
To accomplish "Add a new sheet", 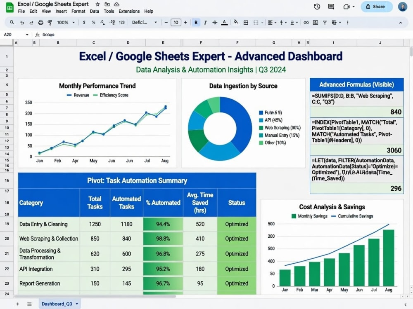I will click(18, 304).
